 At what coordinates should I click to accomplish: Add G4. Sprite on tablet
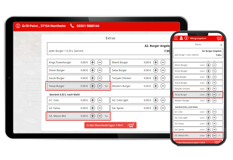[156, 108]
